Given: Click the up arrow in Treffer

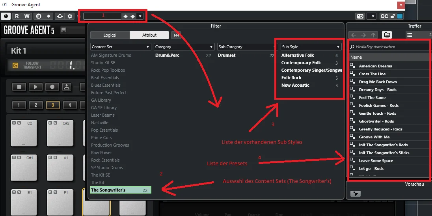Looking at the screenshot, I should 373,35.
